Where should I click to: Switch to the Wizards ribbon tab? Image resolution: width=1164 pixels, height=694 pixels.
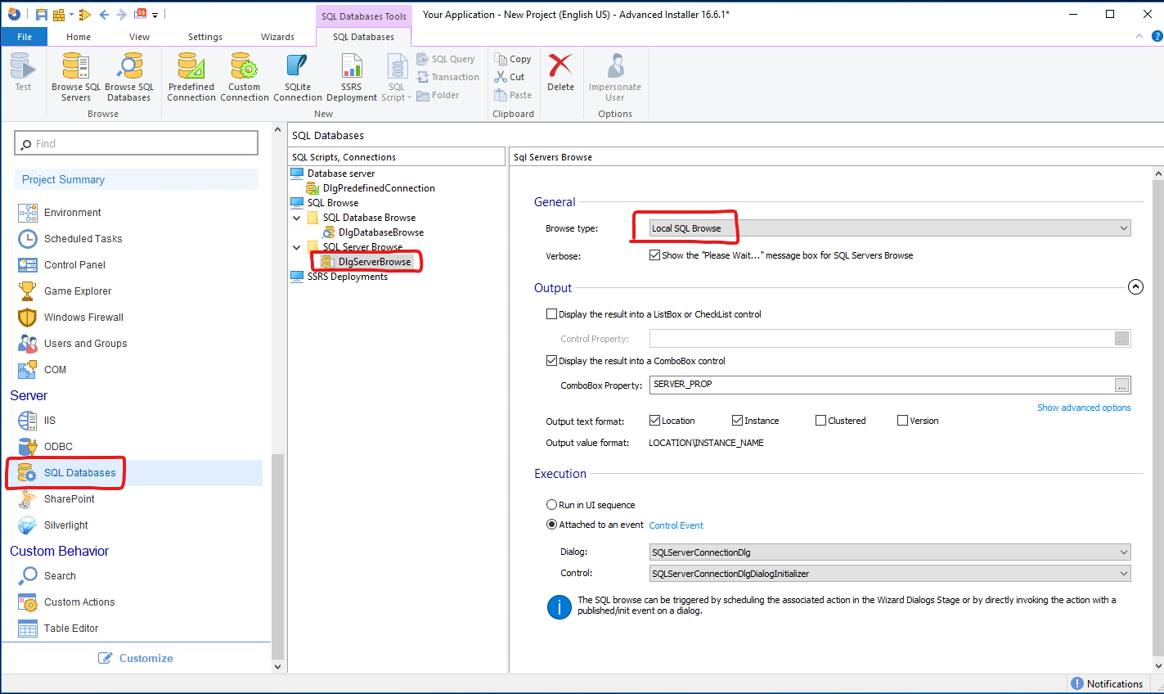[x=277, y=37]
